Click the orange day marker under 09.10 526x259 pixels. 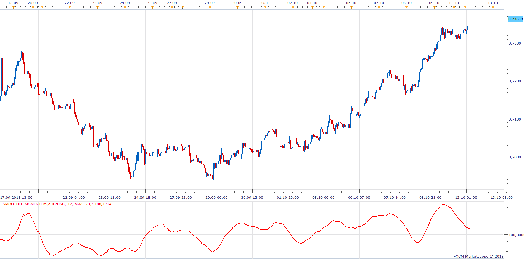point(434,7)
